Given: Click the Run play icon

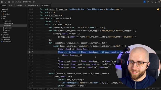Looking at the screenshot, I should point(148,2).
